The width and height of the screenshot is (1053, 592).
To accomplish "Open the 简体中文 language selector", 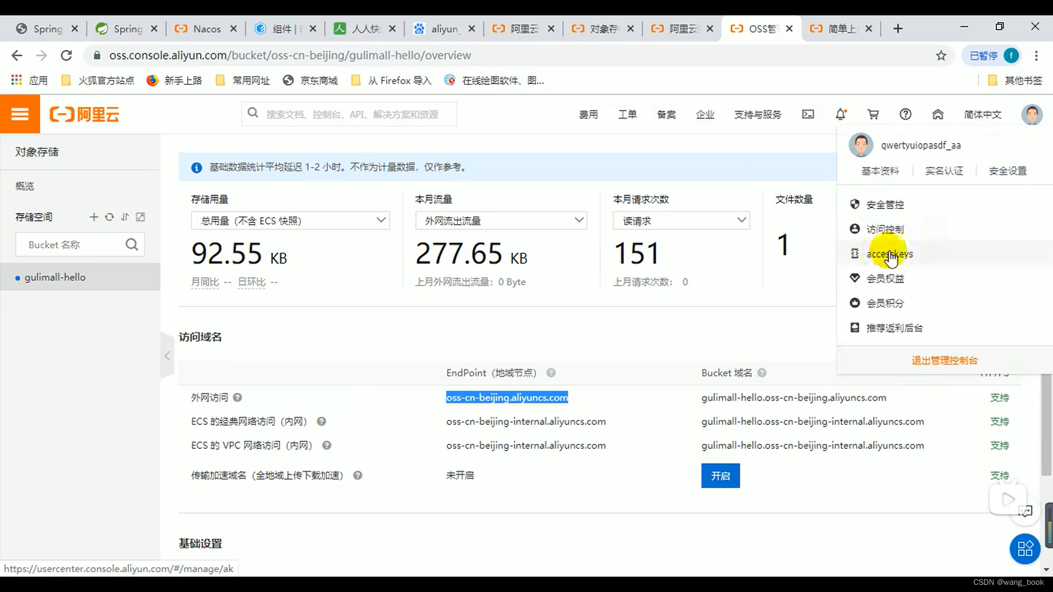I will pyautogui.click(x=983, y=115).
